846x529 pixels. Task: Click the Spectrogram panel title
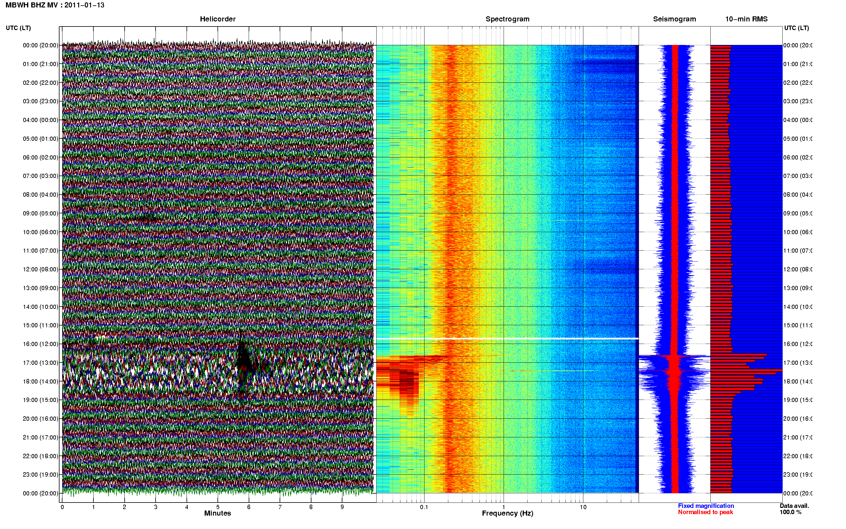(507, 19)
